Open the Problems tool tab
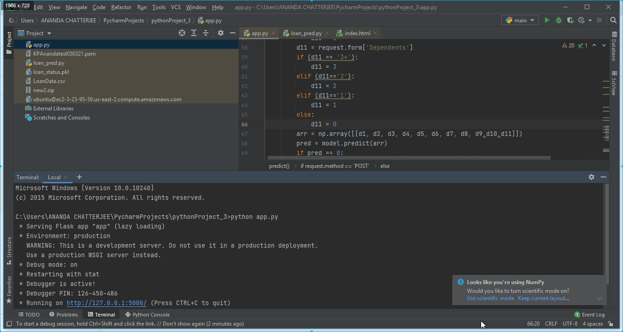 [63, 315]
